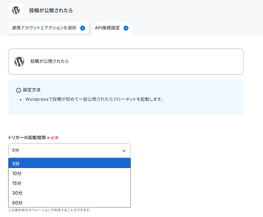The height and width of the screenshot is (217, 263).
Task: Click the WordPress logo in the page header
Action: (16, 10)
